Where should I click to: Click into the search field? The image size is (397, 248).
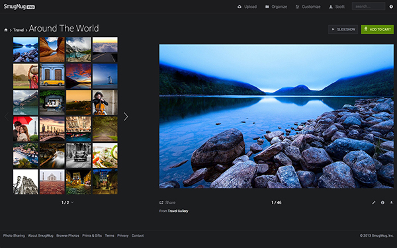(369, 7)
